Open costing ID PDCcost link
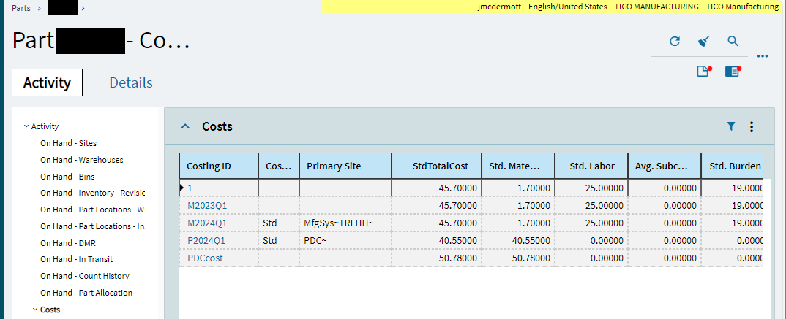The width and height of the screenshot is (786, 319). 205,258
